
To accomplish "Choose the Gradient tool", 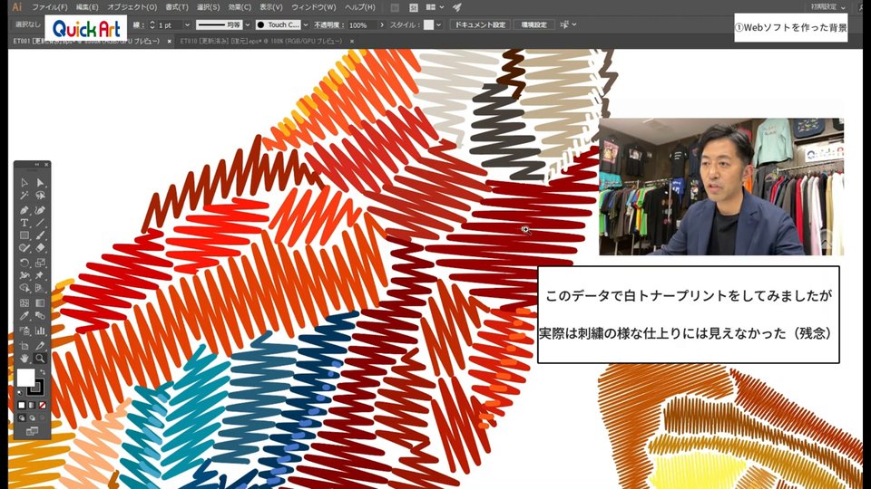I will 40,302.
